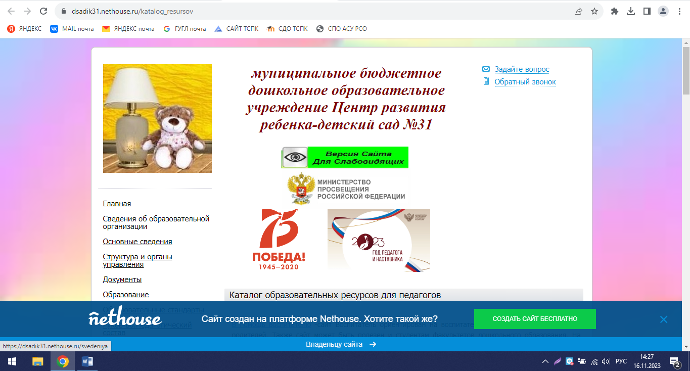The width and height of the screenshot is (690, 371).
Task: Open ЯНДЕКС почта bookmark
Action: pos(128,29)
